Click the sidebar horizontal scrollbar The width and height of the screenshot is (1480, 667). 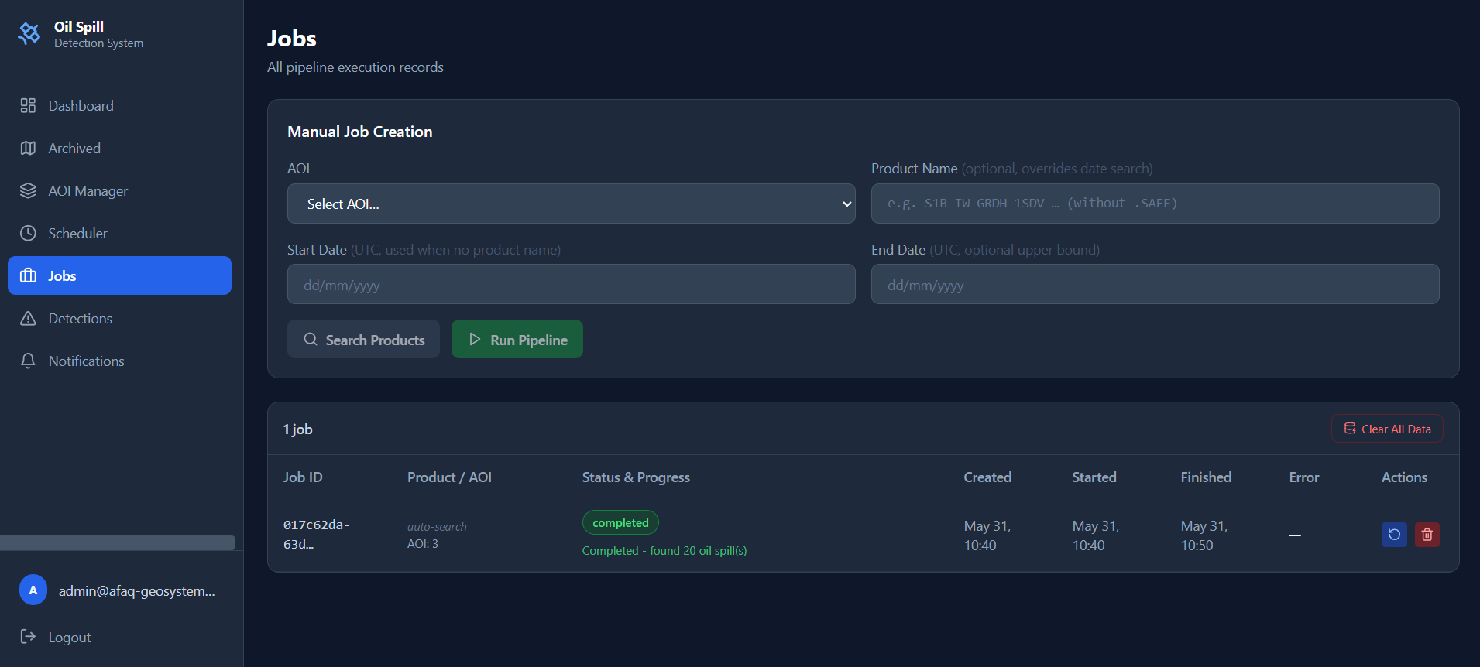[118, 542]
